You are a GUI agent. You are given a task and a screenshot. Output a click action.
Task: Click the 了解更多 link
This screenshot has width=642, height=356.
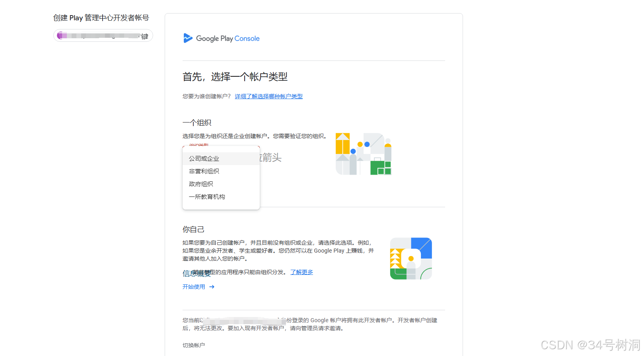(302, 272)
